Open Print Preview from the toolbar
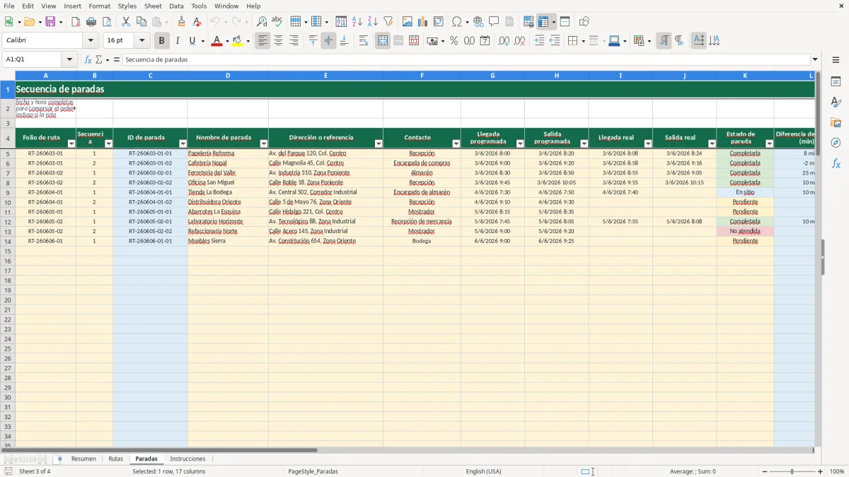This screenshot has height=477, width=849. (107, 22)
